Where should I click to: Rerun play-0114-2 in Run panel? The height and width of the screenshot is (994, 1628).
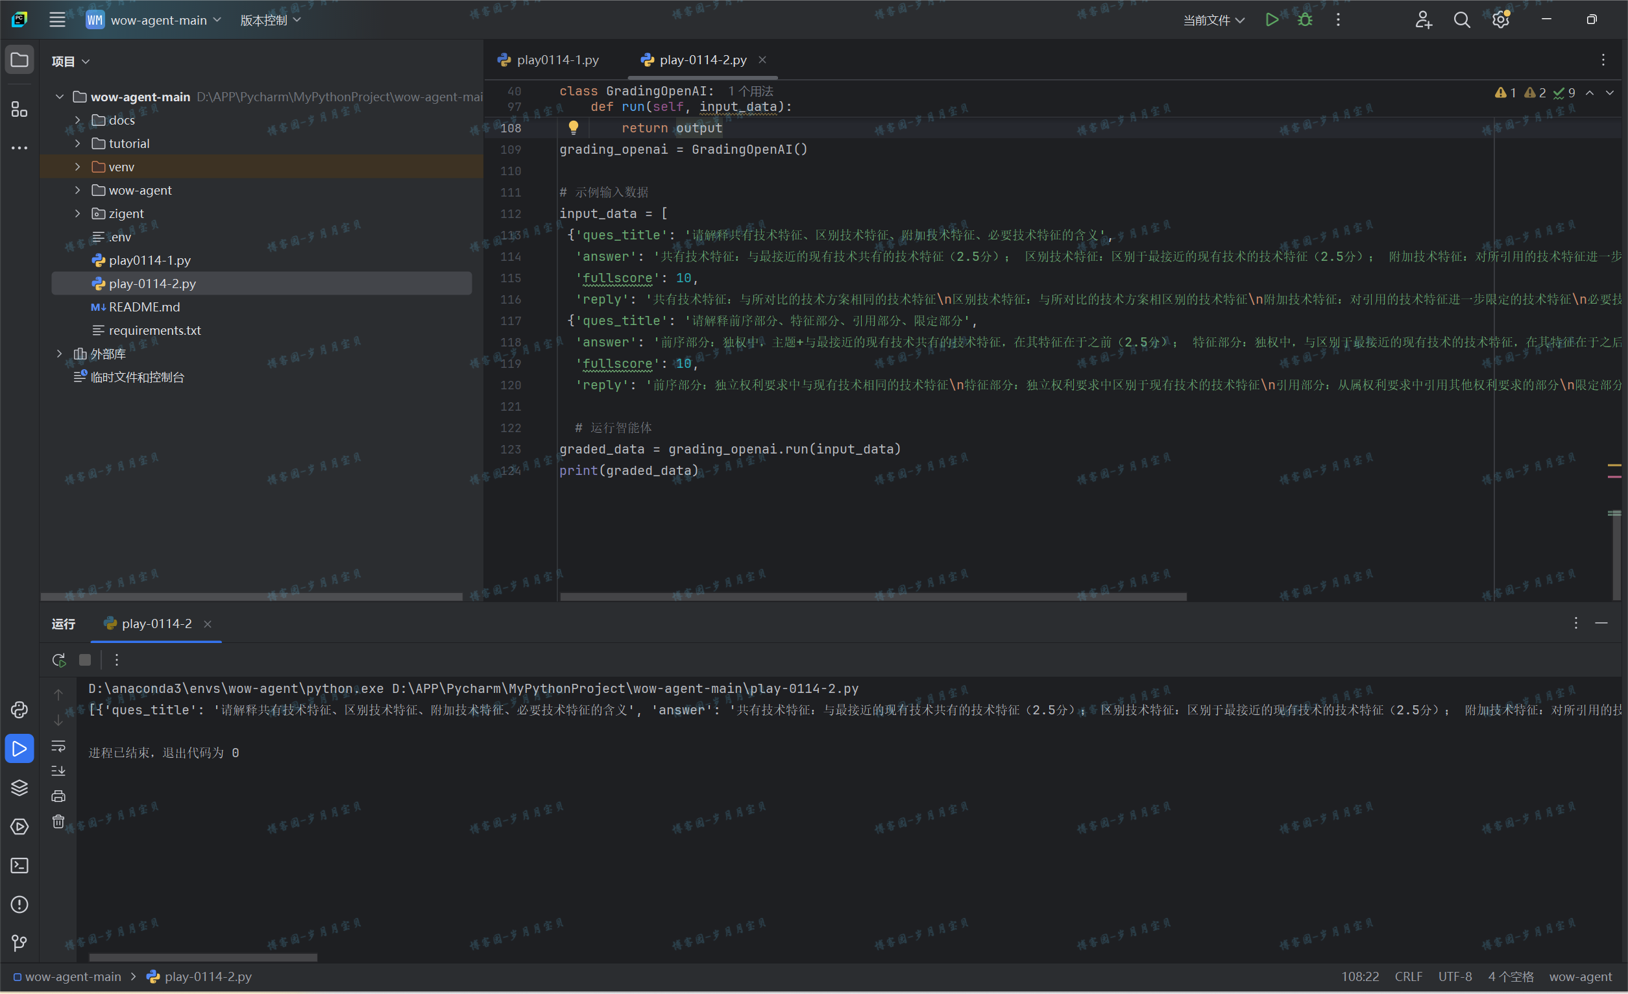59,660
